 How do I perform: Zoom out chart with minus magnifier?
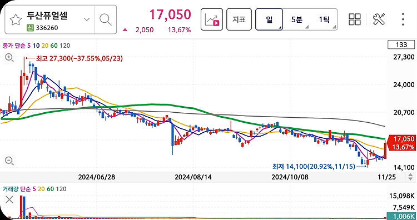tap(9, 161)
